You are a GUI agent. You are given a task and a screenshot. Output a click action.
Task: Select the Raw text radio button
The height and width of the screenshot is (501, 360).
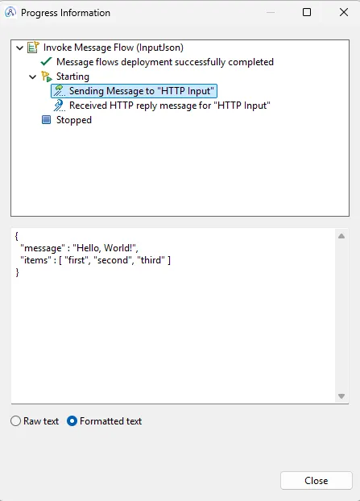point(15,421)
